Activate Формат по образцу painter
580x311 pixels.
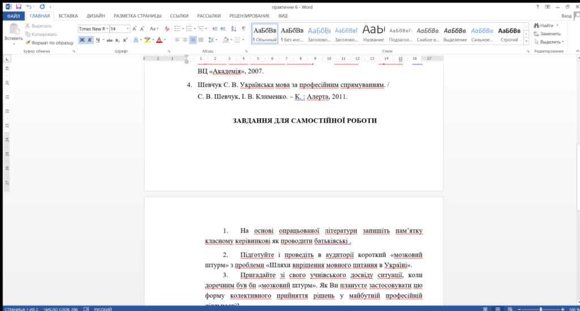click(49, 43)
